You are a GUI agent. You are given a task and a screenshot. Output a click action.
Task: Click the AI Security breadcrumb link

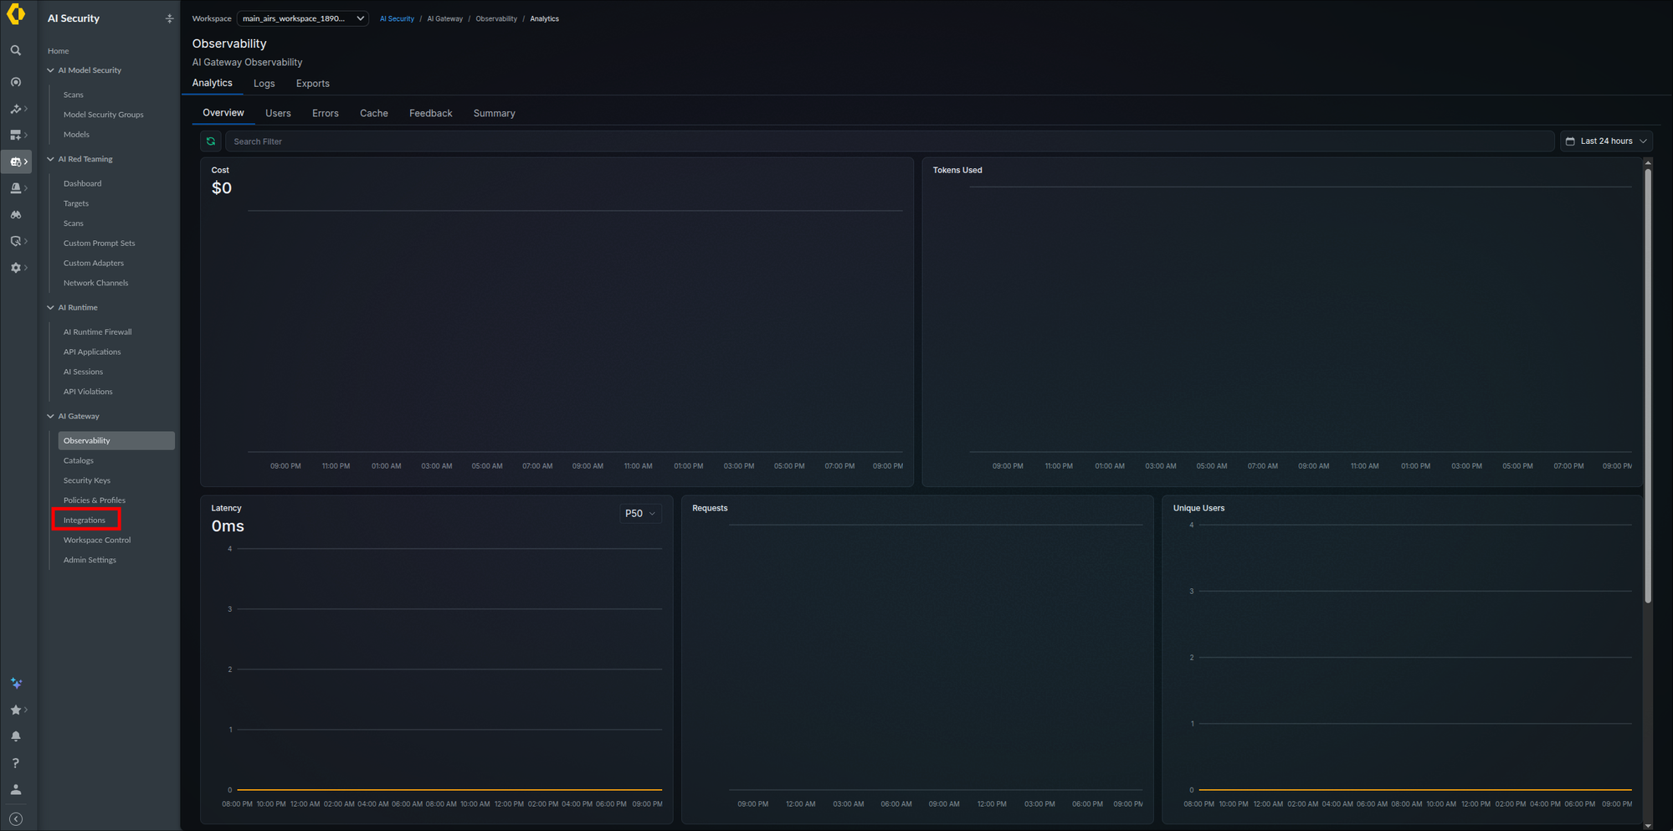pyautogui.click(x=397, y=18)
